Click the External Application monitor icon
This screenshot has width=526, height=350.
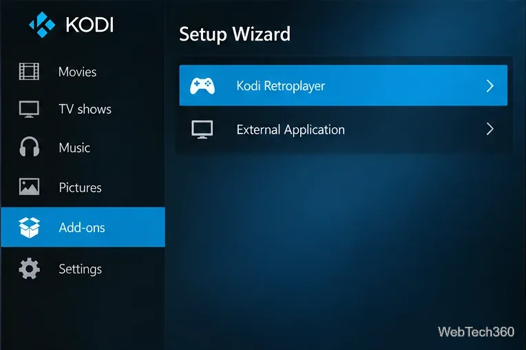coord(202,130)
